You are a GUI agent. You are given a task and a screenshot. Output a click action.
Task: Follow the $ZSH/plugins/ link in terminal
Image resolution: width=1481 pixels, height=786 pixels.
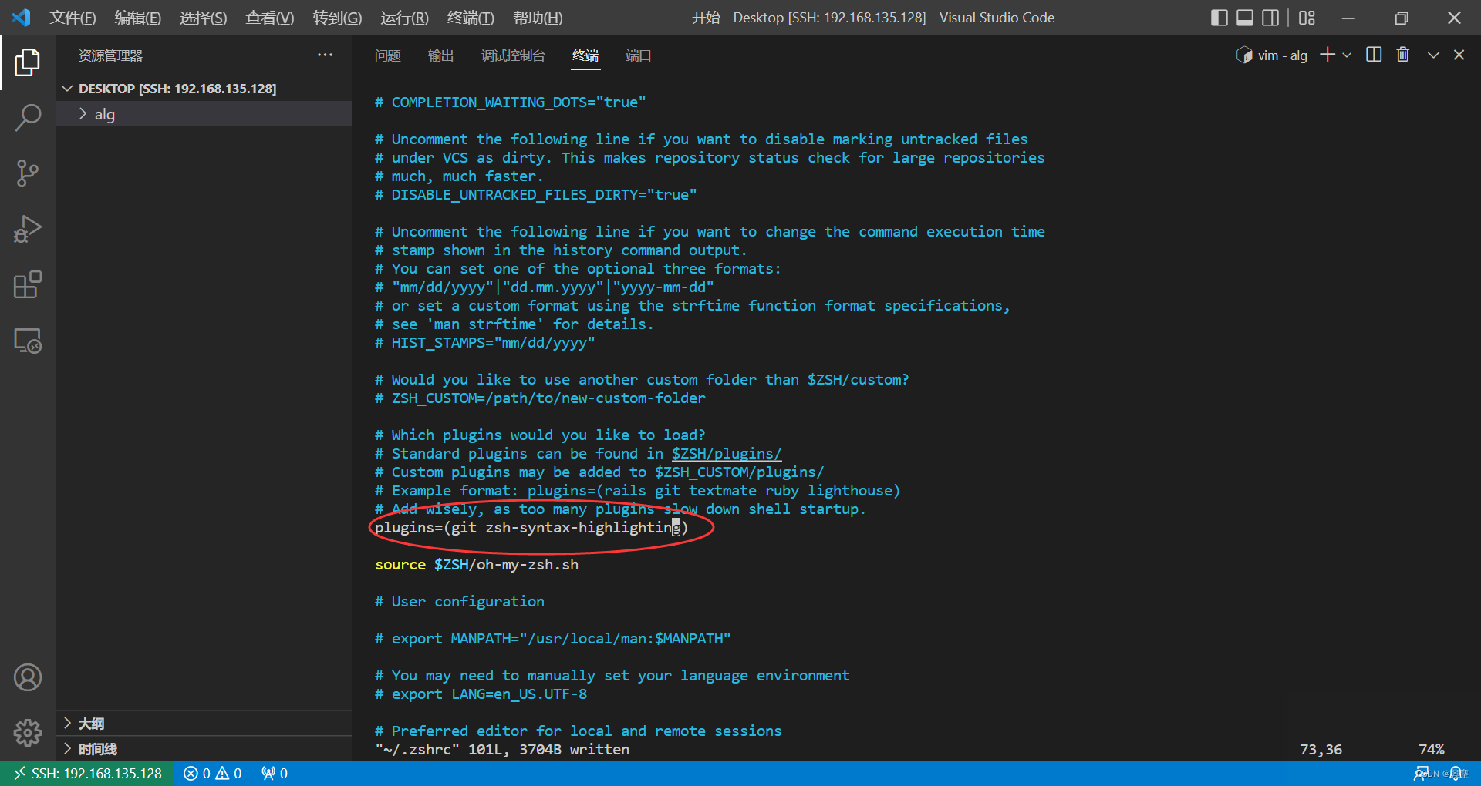(x=727, y=453)
